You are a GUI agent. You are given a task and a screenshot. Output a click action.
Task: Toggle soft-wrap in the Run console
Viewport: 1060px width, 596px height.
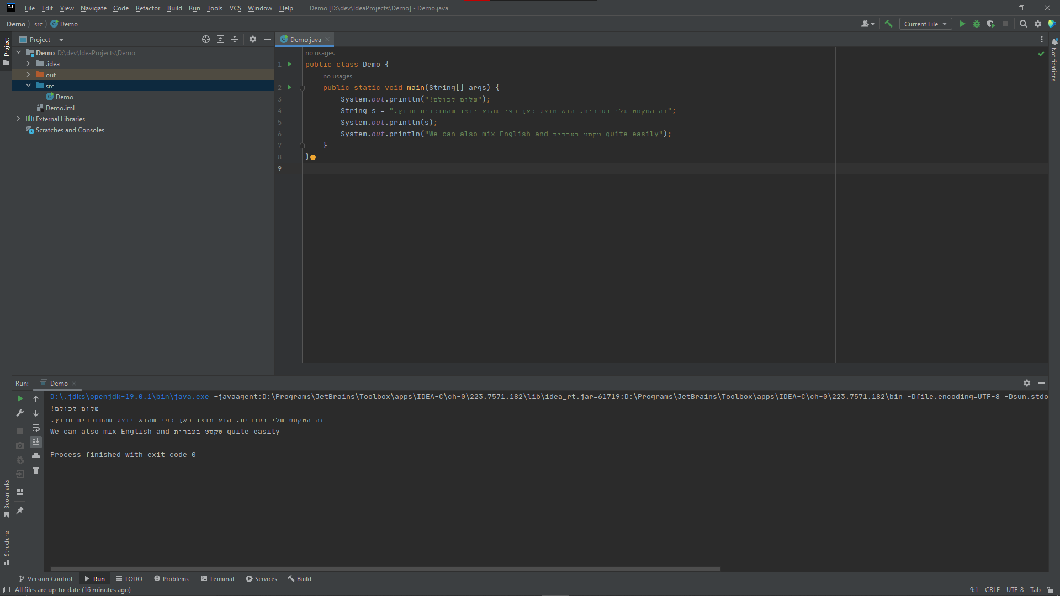coord(36,428)
